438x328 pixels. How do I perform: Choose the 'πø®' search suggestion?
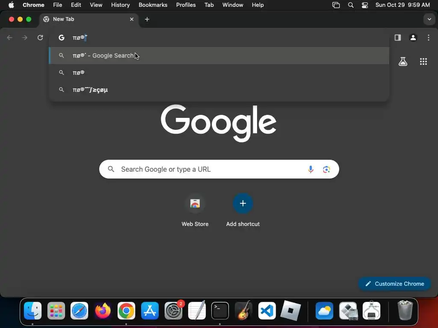click(x=219, y=73)
